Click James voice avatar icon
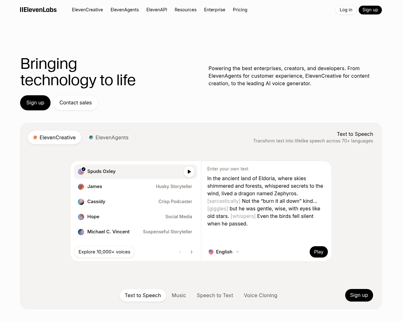 pos(81,187)
